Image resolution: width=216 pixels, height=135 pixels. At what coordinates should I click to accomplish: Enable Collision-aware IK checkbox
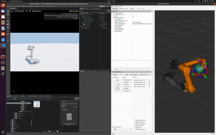click(x=134, y=122)
